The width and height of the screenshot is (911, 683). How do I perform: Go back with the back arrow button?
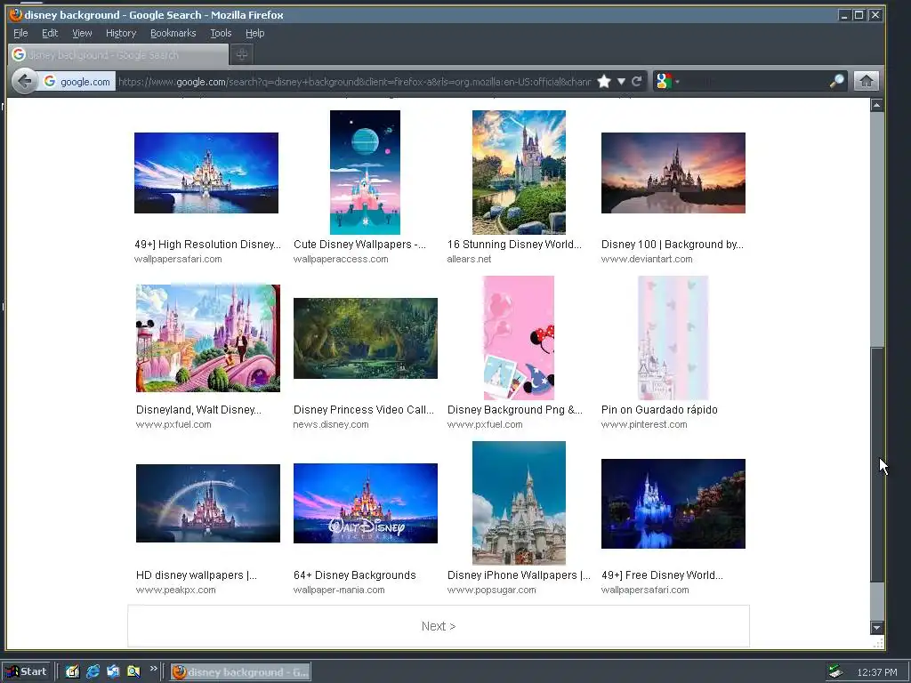coord(24,81)
